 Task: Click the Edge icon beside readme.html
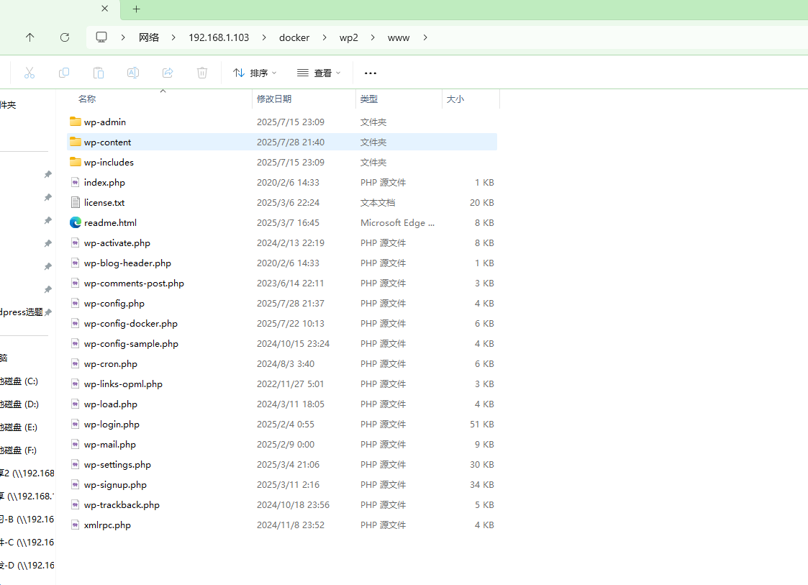pyautogui.click(x=76, y=222)
